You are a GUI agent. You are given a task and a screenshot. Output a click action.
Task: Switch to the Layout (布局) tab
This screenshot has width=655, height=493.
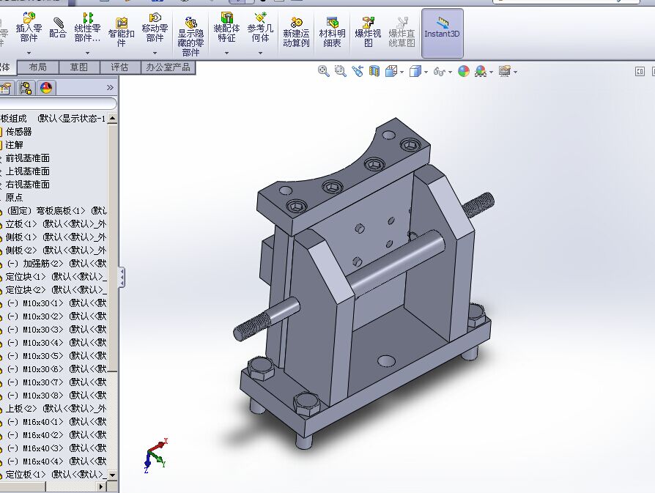pos(37,67)
